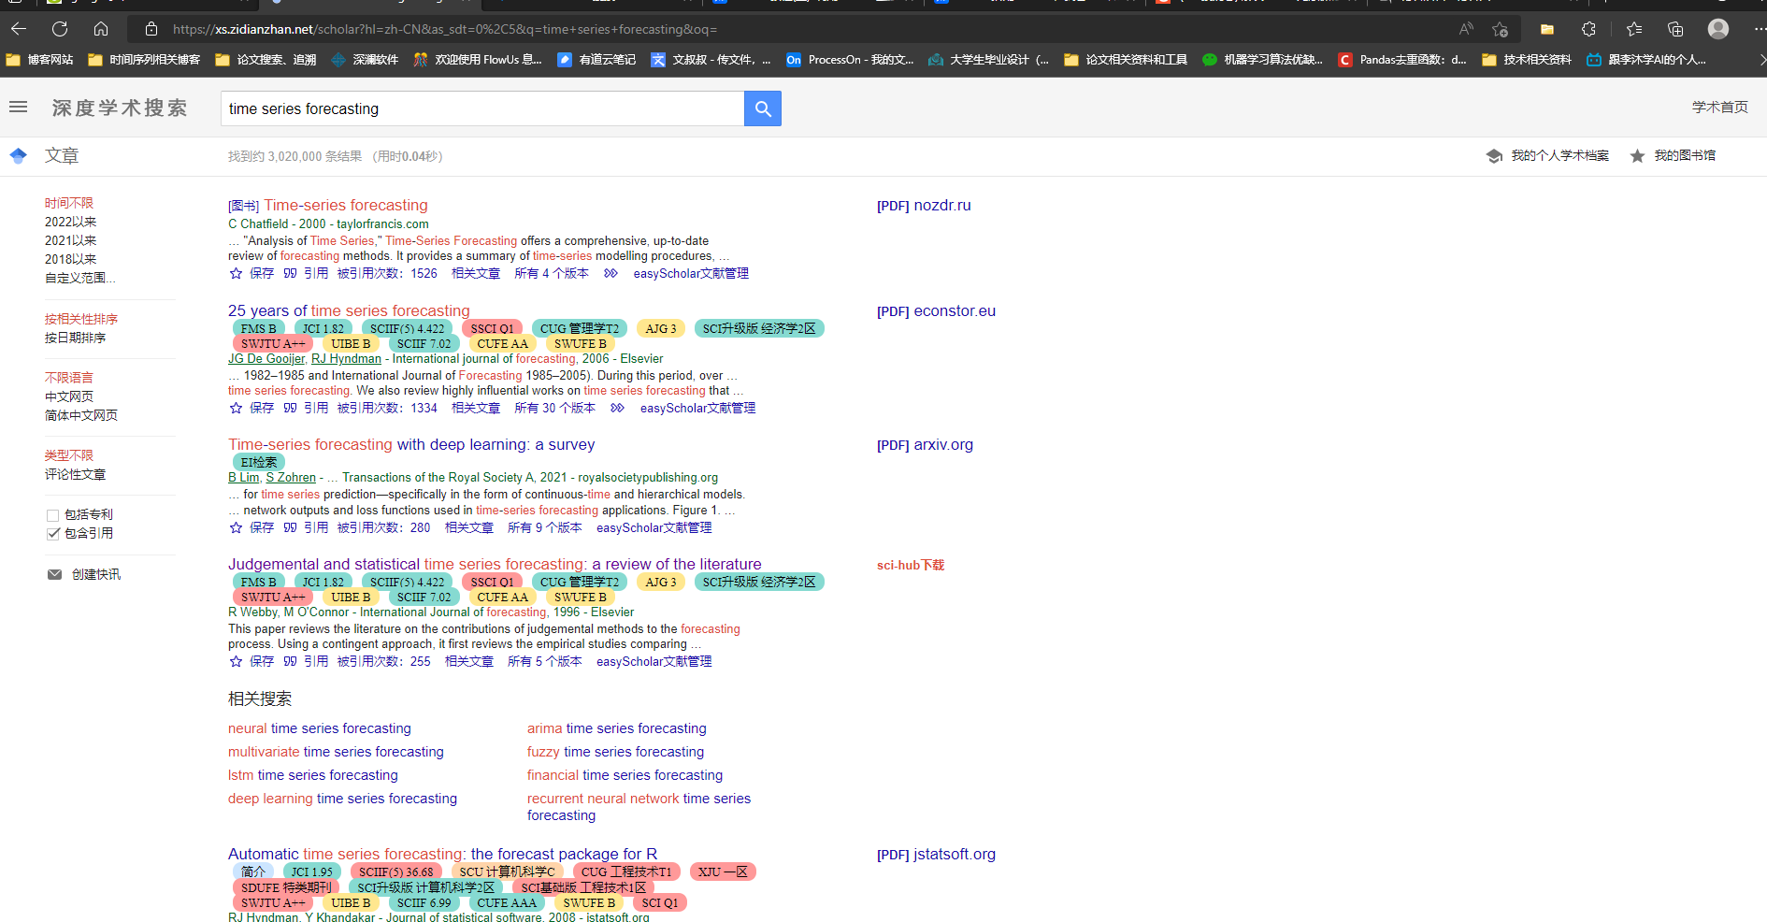Add this page to favorites star icon
The image size is (1767, 922).
pyautogui.click(x=1501, y=29)
